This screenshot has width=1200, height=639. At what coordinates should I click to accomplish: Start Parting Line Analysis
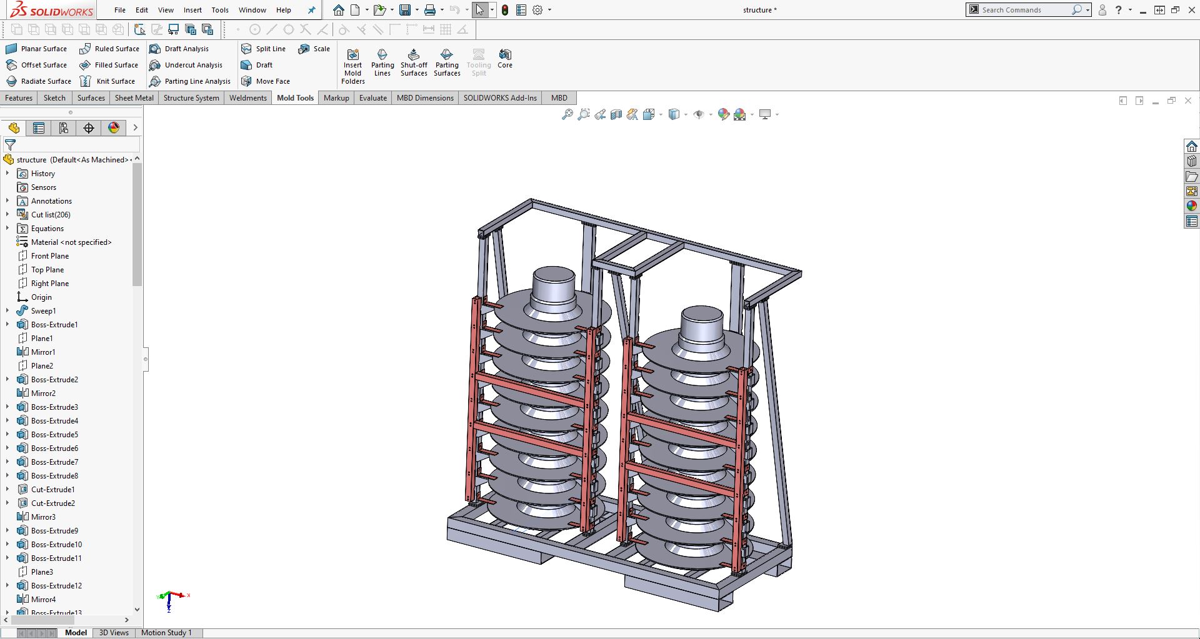tap(190, 81)
